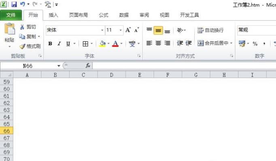Open the 剪贴板 dialog launcher
This screenshot has height=161, width=276.
40,56
